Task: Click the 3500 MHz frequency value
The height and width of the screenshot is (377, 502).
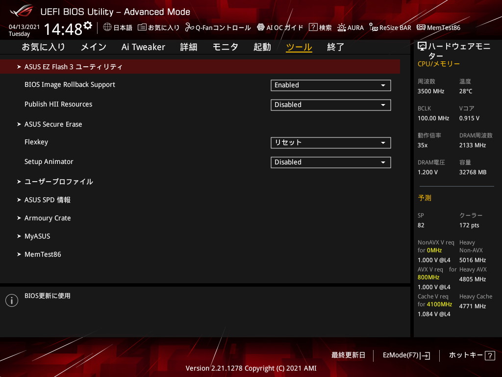Action: pyautogui.click(x=430, y=91)
